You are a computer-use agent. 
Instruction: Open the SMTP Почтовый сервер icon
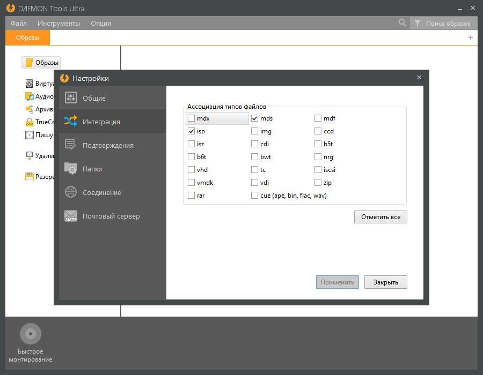(x=71, y=216)
